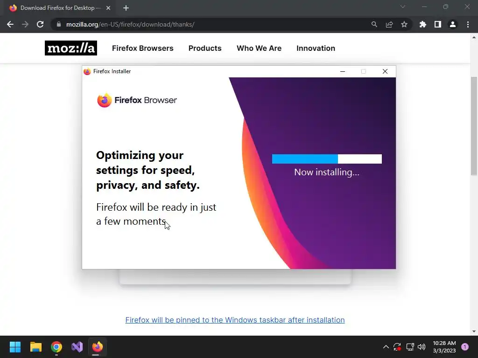This screenshot has width=478, height=358.
Task: Select the Firefox installer taskbar icon
Action: pyautogui.click(x=98, y=347)
